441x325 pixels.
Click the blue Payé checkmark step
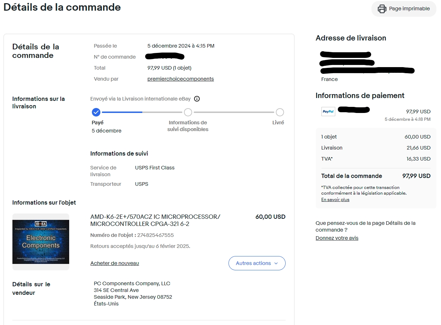[x=96, y=112]
